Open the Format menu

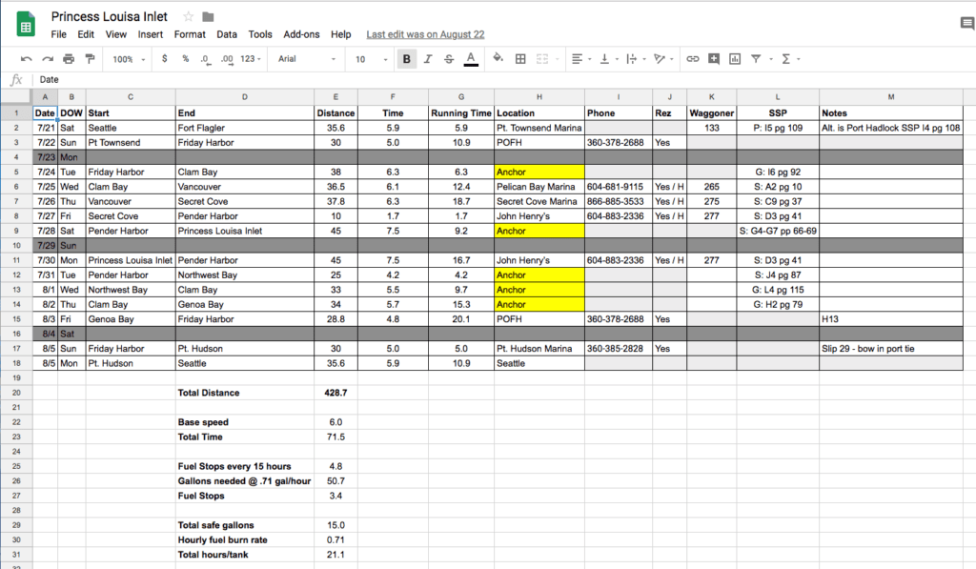point(190,34)
